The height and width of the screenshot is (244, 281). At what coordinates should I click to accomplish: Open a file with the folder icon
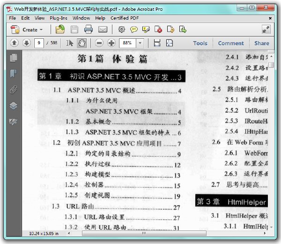pos(60,29)
